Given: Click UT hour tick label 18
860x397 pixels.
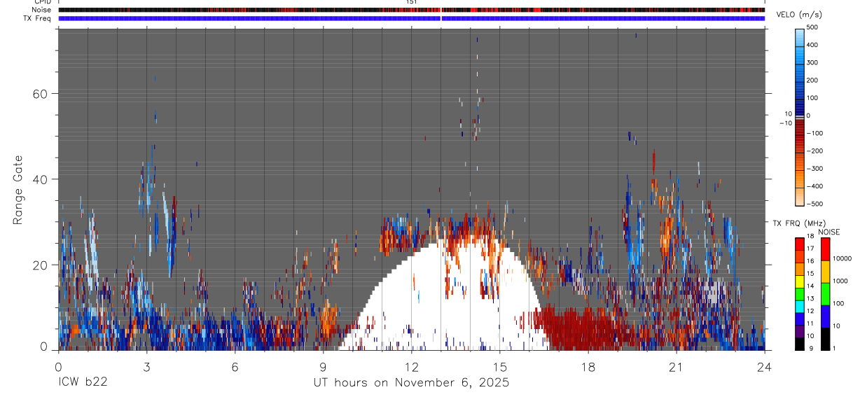Looking at the screenshot, I should point(588,366).
